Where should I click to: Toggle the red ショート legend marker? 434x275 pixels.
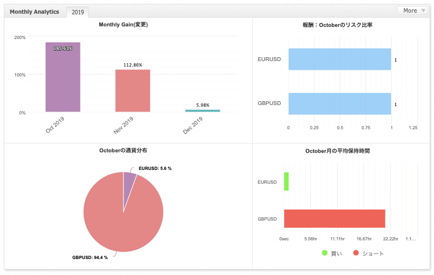(x=356, y=252)
